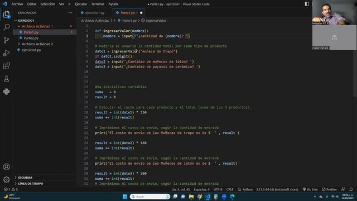Open Task View in taskbar

[x=175, y=197]
